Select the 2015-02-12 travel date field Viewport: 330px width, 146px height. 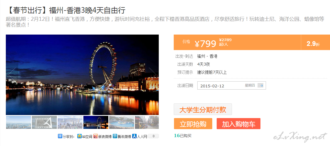pos(232,85)
